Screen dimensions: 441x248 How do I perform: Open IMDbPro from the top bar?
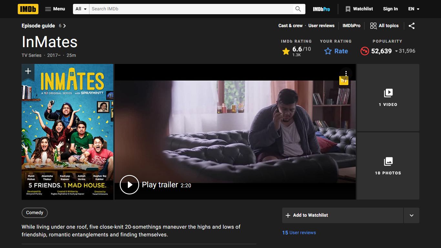click(x=321, y=9)
